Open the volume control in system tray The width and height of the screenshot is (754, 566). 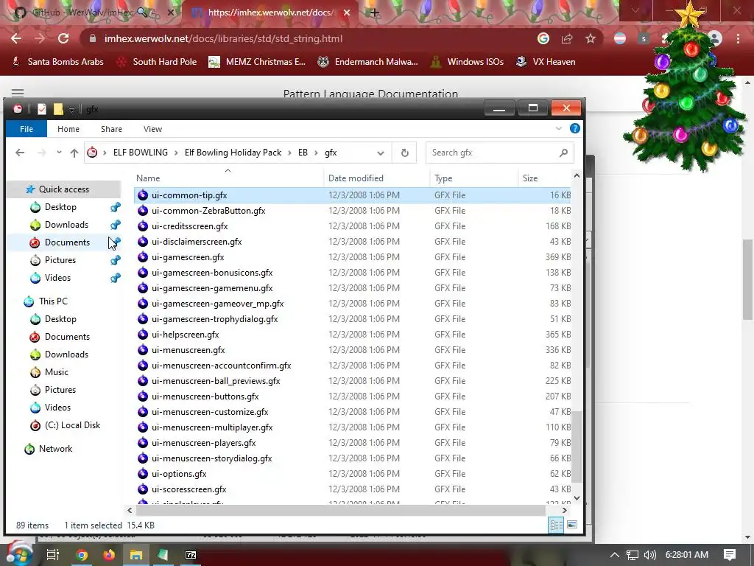pos(650,555)
